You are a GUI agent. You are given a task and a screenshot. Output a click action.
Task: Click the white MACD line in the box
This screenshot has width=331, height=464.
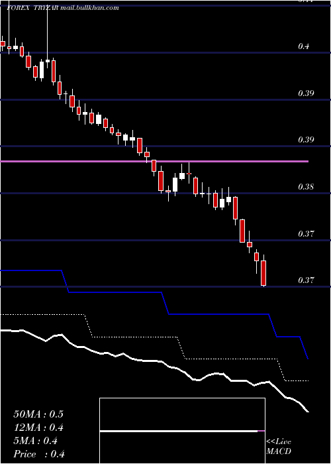(x=179, y=431)
